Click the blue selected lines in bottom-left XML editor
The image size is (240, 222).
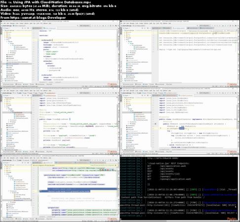point(79,190)
